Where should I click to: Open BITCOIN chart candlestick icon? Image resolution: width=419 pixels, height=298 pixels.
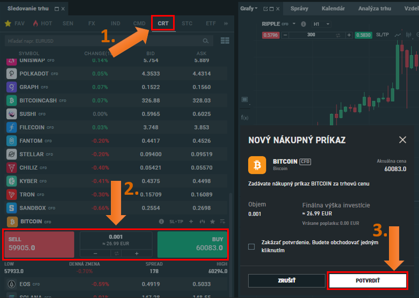[203, 221]
